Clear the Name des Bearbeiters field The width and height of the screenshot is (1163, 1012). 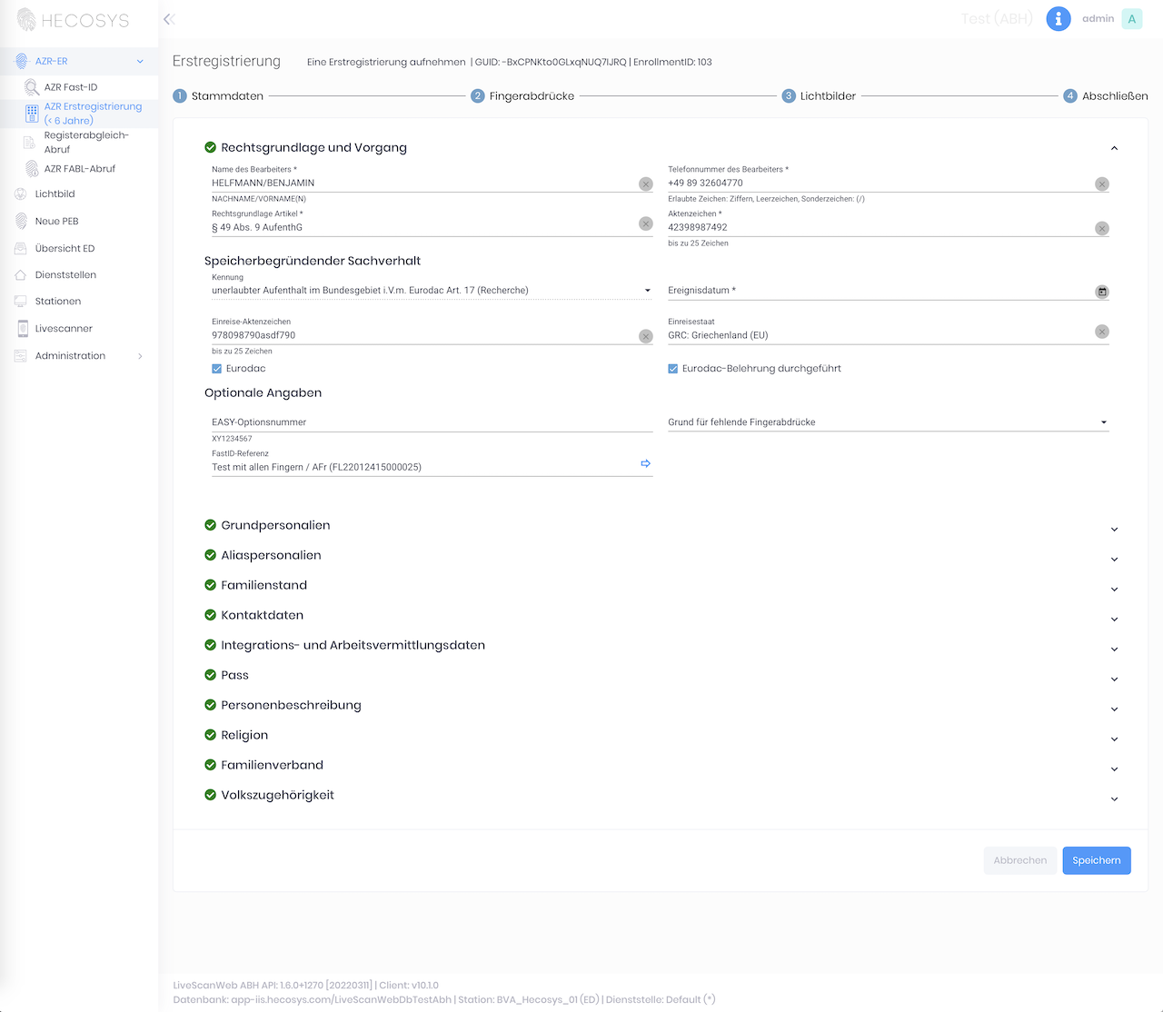tap(645, 184)
